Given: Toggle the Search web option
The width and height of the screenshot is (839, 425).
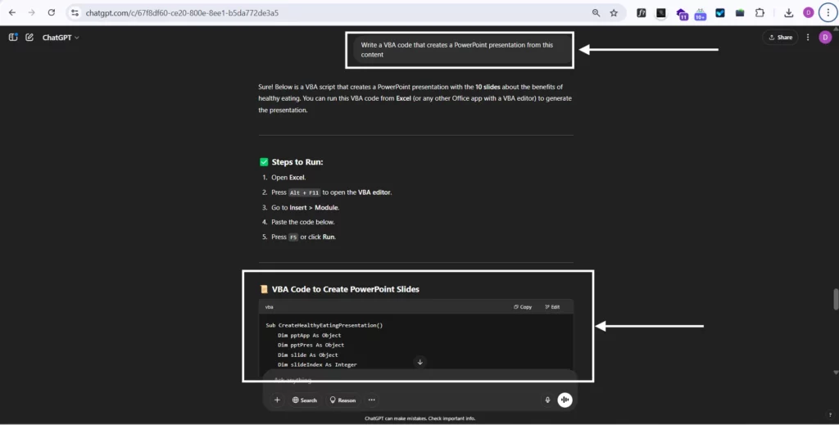Looking at the screenshot, I should pyautogui.click(x=304, y=400).
